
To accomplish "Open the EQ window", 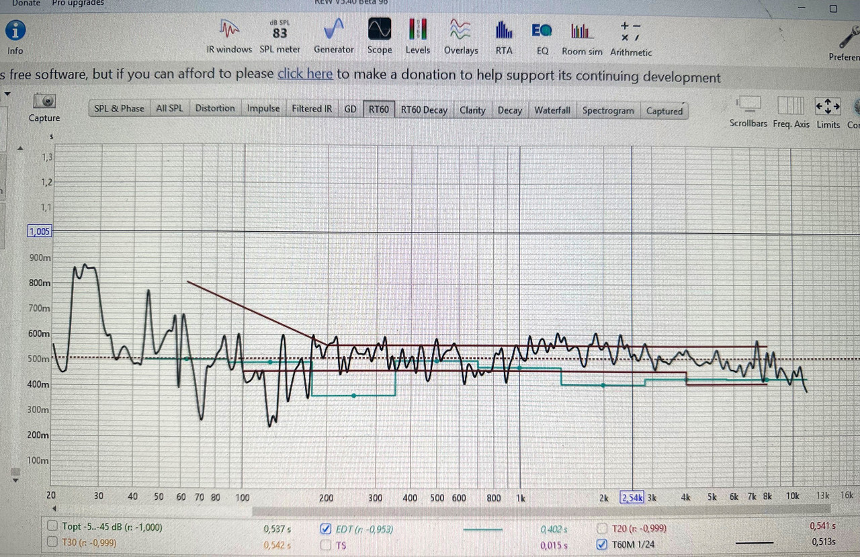I will pyautogui.click(x=542, y=31).
